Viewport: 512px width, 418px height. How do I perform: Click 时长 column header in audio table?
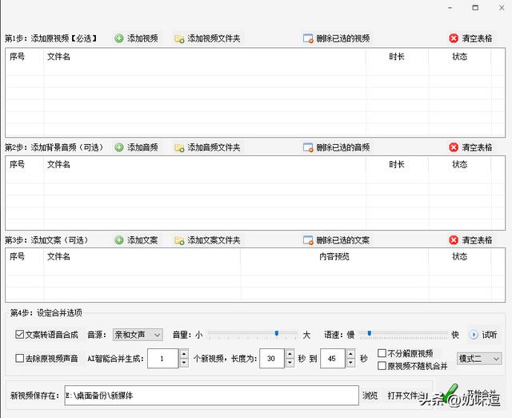[397, 164]
